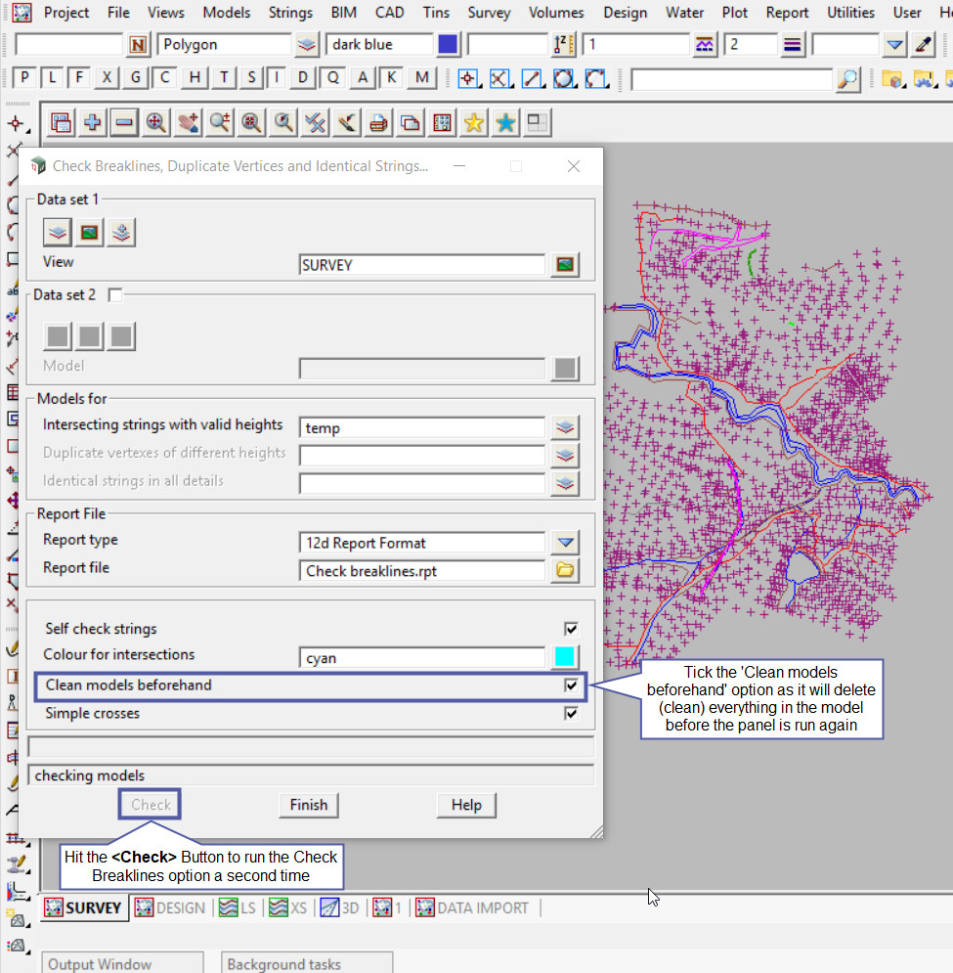Screen dimensions: 953x973
Task: Click the view picker icon beside SURVEY field
Action: point(565,264)
